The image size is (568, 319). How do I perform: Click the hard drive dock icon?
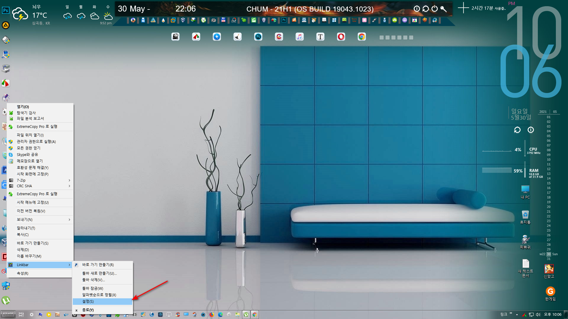(175, 37)
